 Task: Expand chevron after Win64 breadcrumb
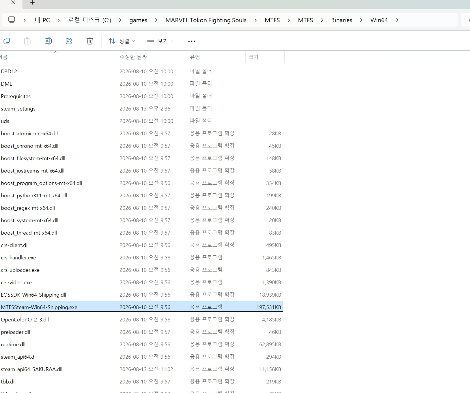[x=397, y=20]
